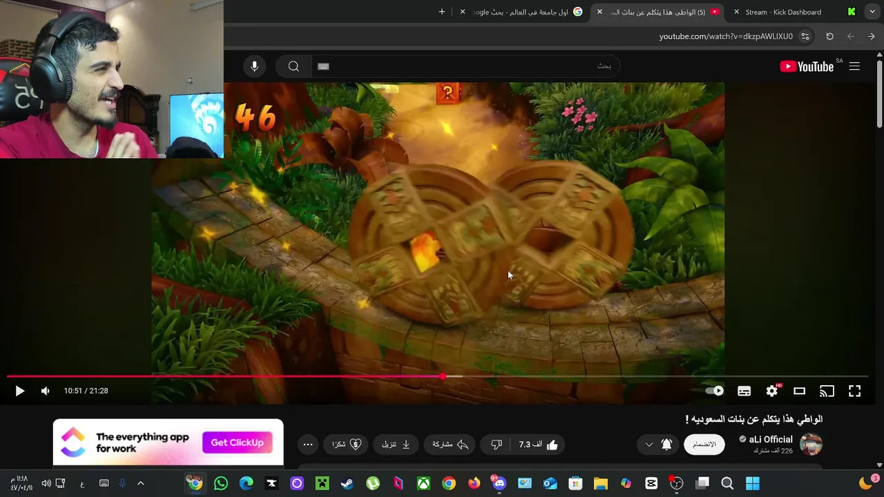Open Microsoft Edge from the taskbar

(246, 483)
